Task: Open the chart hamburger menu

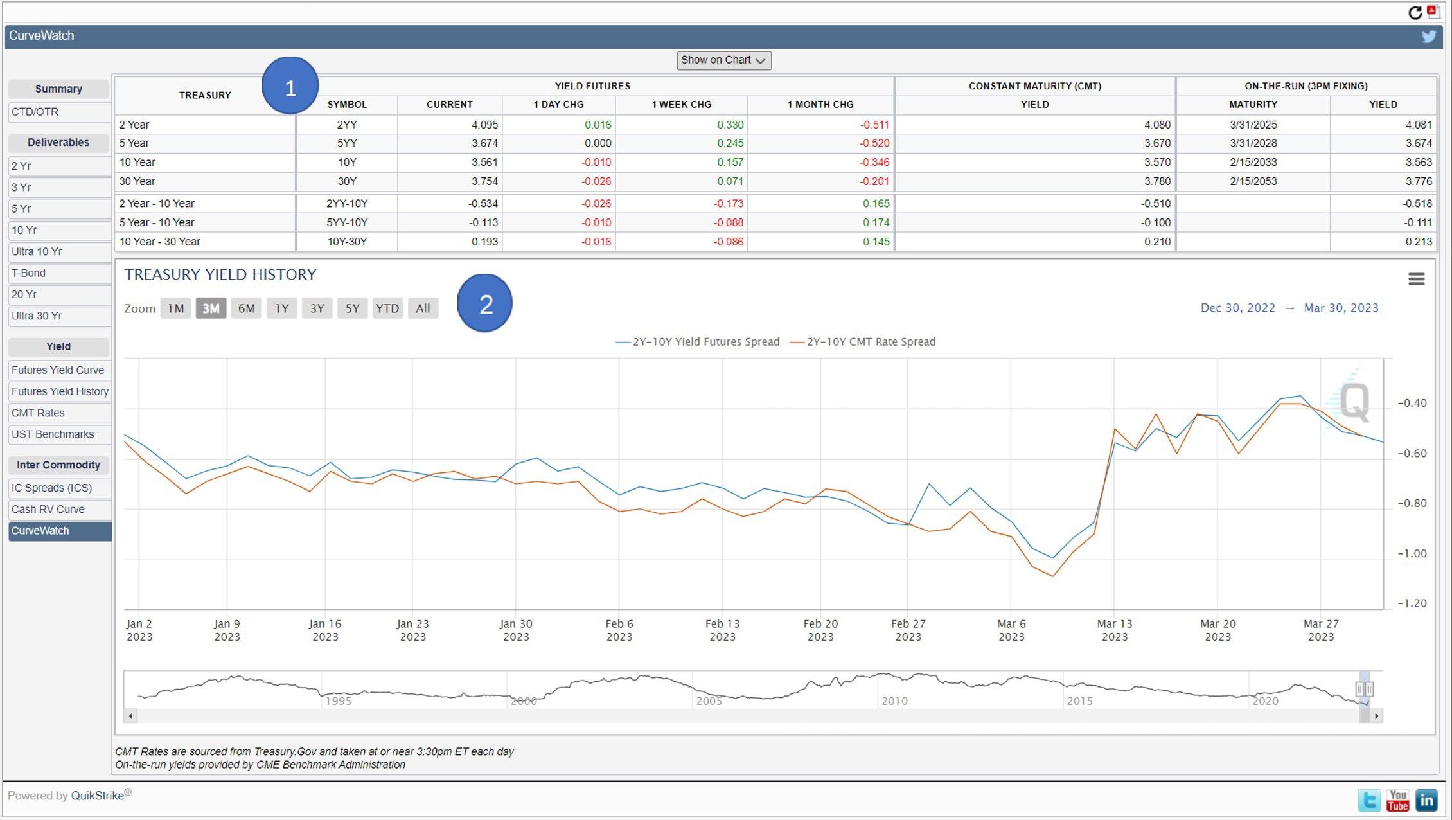Action: coord(1416,279)
